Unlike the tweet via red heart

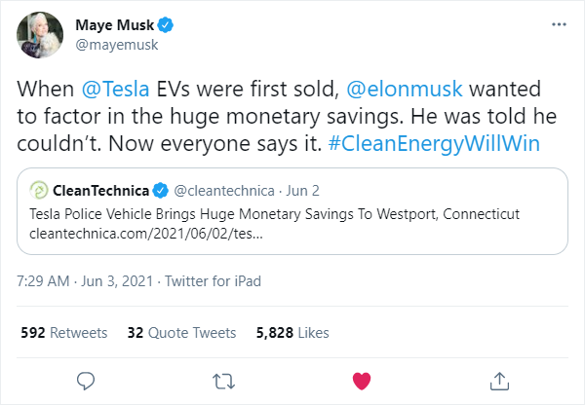(x=362, y=382)
